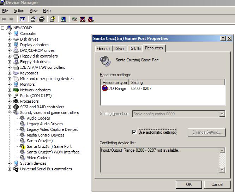Click the speaker icon in Properties dialog
This screenshot has height=194, width=235.
(106, 61)
